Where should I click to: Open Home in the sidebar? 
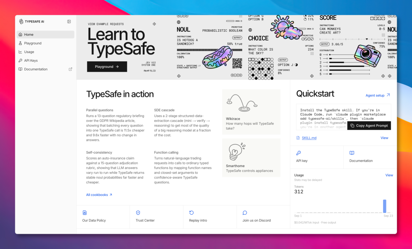pyautogui.click(x=45, y=34)
